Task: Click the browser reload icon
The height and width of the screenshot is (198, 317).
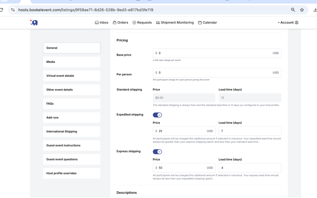Action: [1, 10]
